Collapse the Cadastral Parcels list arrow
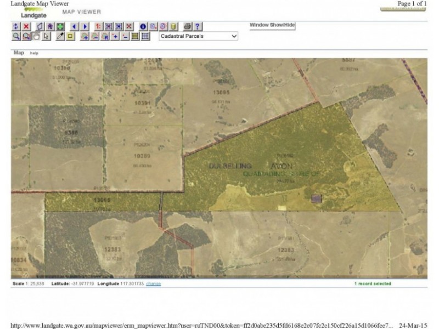 pos(233,36)
